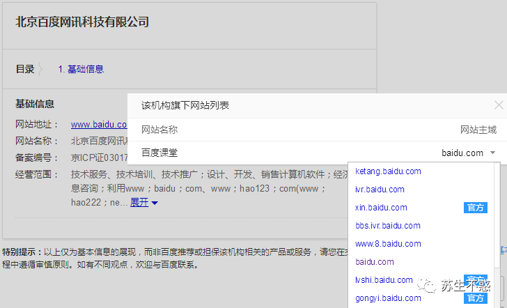Click the 网站名称 column header
The image size is (507, 308).
coord(159,130)
